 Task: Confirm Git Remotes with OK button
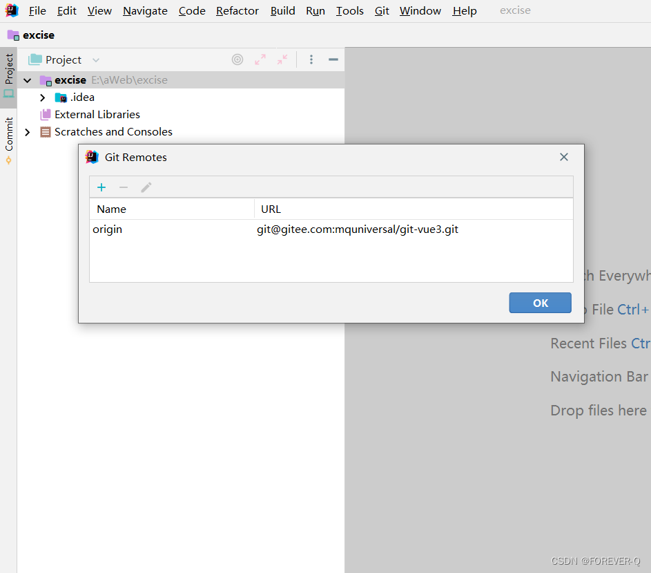point(540,303)
